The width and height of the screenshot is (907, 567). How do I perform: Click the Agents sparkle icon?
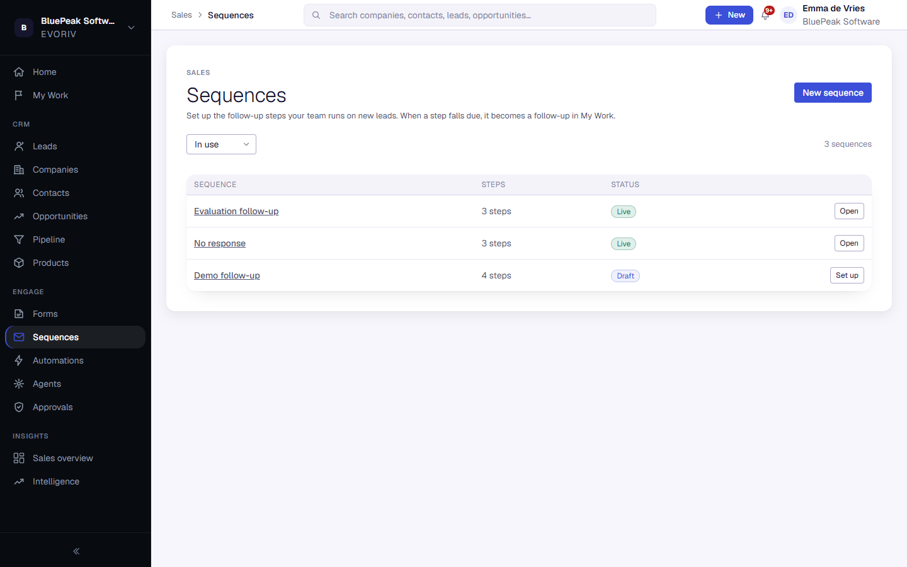(19, 384)
